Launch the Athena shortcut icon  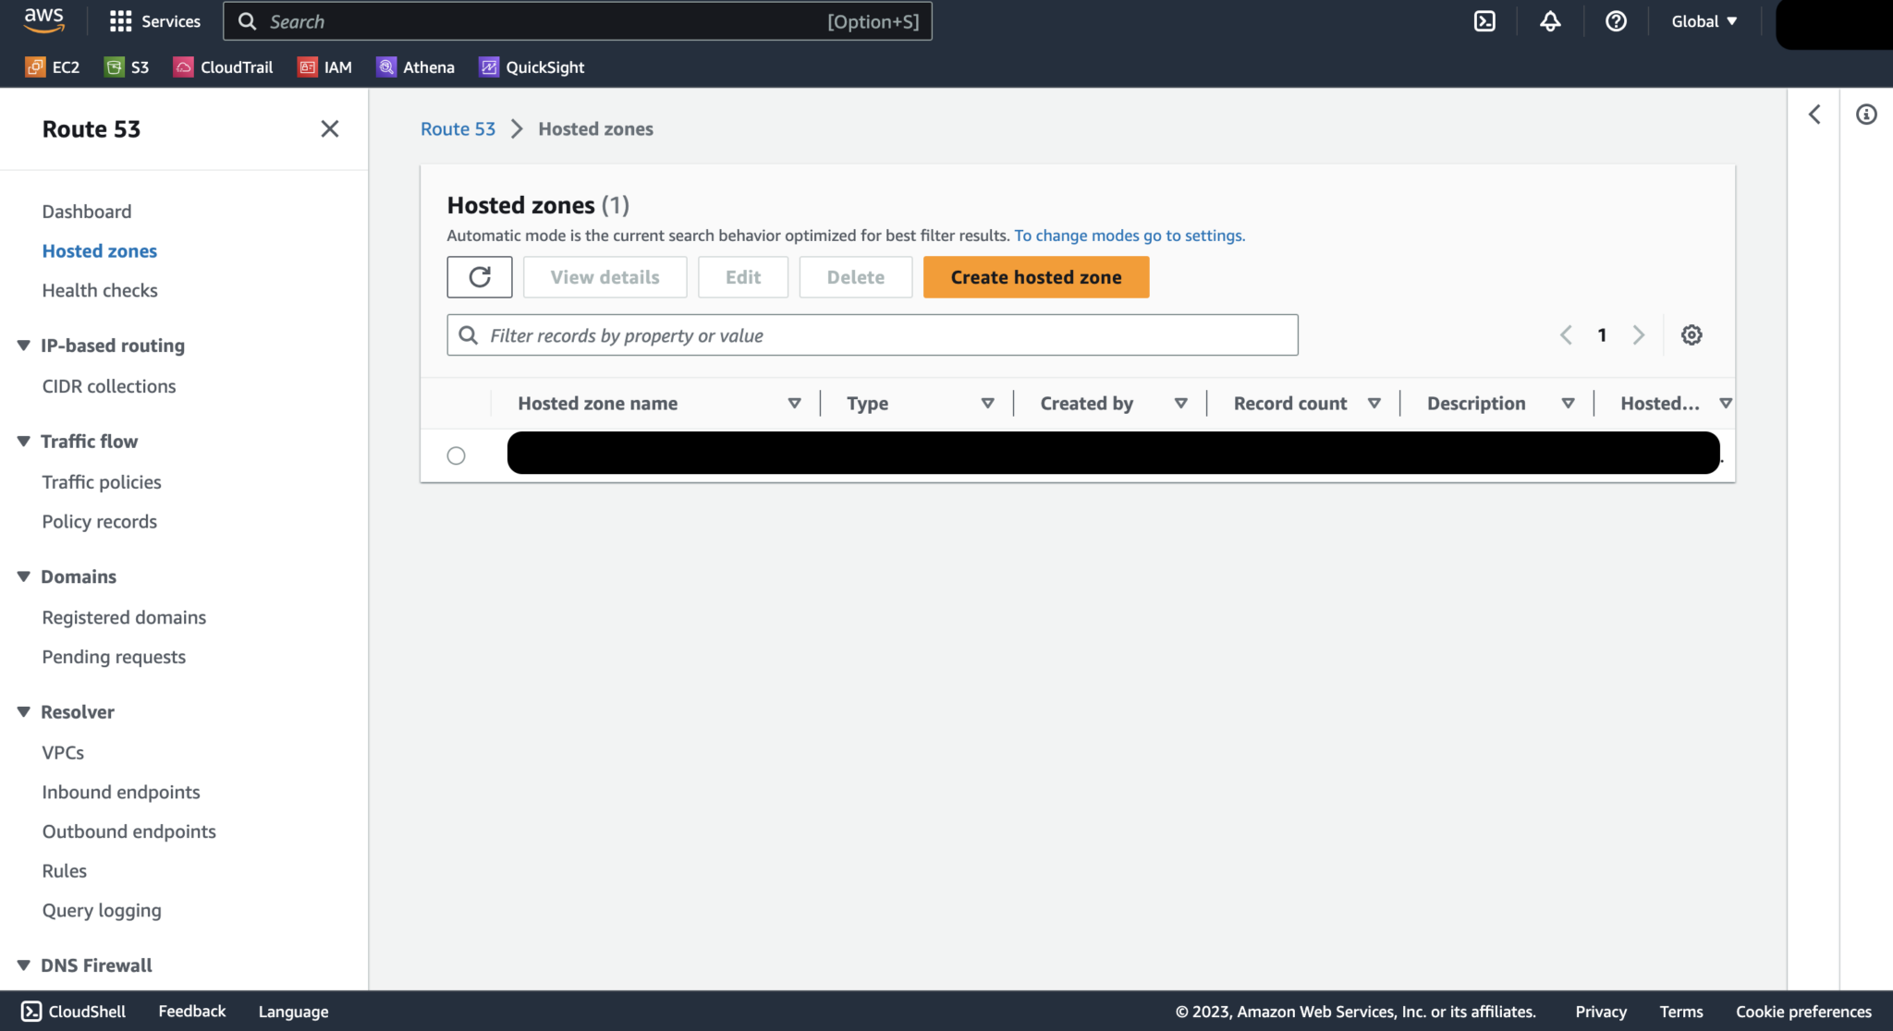click(385, 67)
